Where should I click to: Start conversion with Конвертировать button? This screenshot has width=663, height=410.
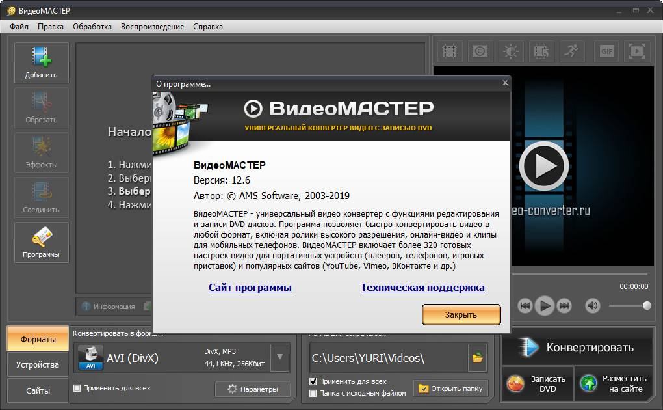(x=578, y=348)
